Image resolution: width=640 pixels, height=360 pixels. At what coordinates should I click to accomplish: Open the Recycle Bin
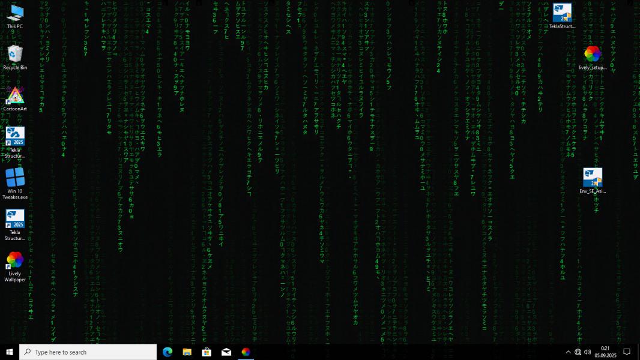(x=15, y=58)
